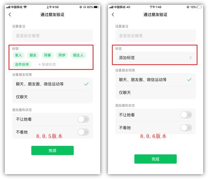Tap back arrow in the 8.0.6 screen

pyautogui.click(x=113, y=15)
